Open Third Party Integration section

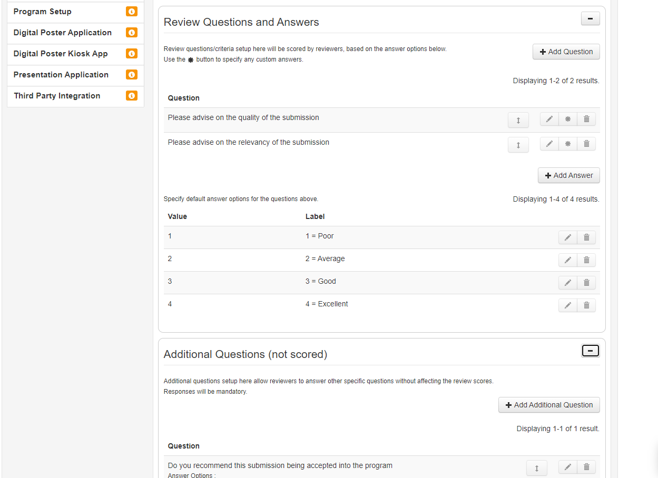coord(57,96)
